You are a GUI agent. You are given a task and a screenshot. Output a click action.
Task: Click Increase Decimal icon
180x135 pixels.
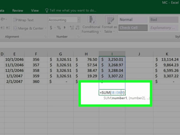[x=72, y=28]
